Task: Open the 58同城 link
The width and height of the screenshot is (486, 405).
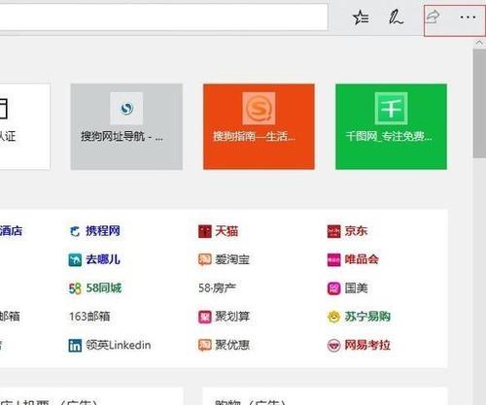Action: pyautogui.click(x=104, y=288)
